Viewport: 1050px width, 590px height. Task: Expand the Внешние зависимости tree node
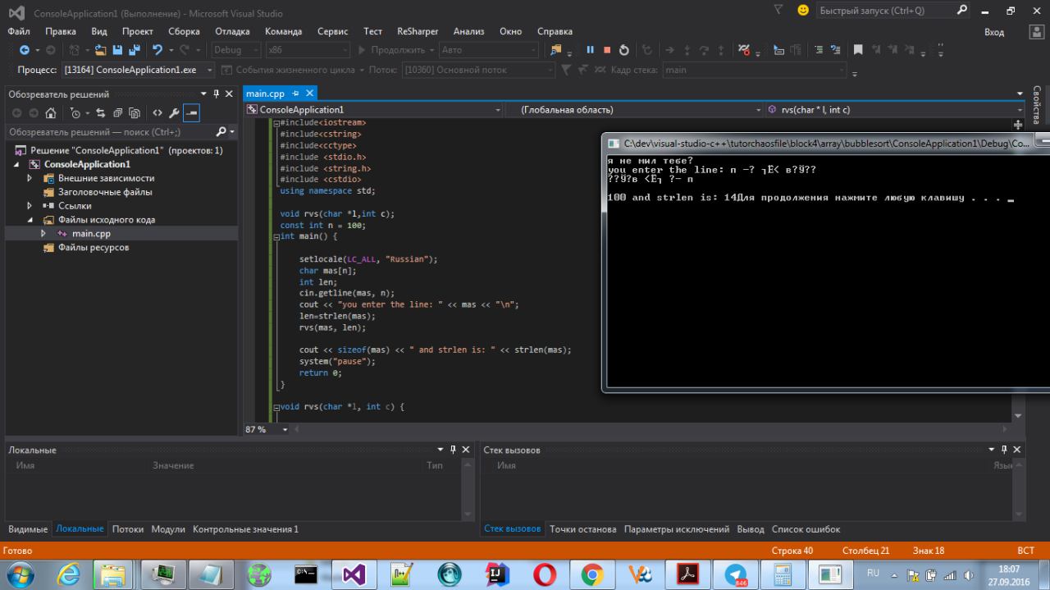(30, 178)
